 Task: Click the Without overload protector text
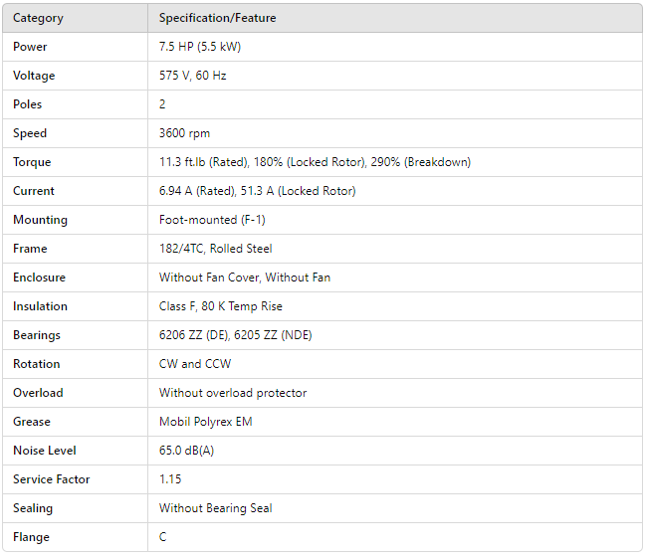(x=233, y=393)
